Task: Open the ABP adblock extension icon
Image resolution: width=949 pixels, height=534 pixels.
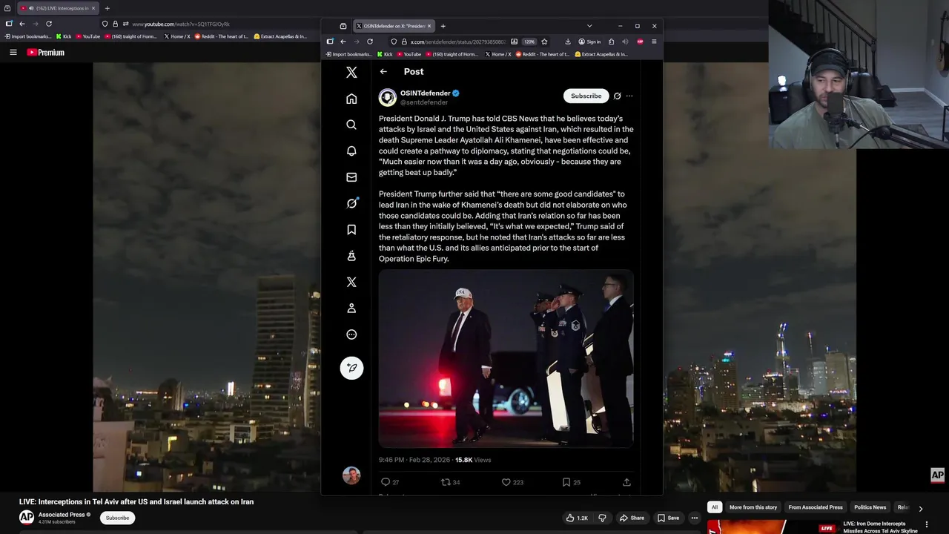Action: pos(640,42)
